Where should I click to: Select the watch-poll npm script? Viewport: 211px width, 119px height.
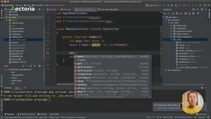click(x=16, y=81)
